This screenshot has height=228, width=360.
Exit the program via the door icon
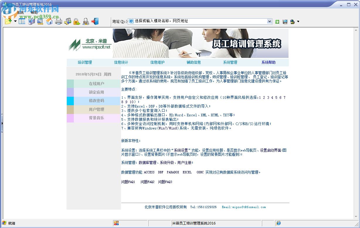[95, 21]
